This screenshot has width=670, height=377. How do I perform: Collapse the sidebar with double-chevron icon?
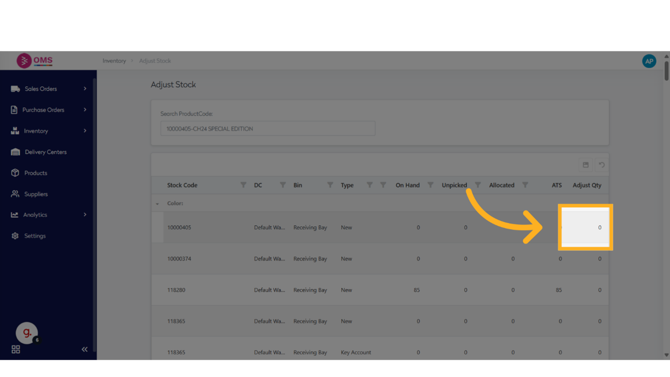tap(85, 349)
